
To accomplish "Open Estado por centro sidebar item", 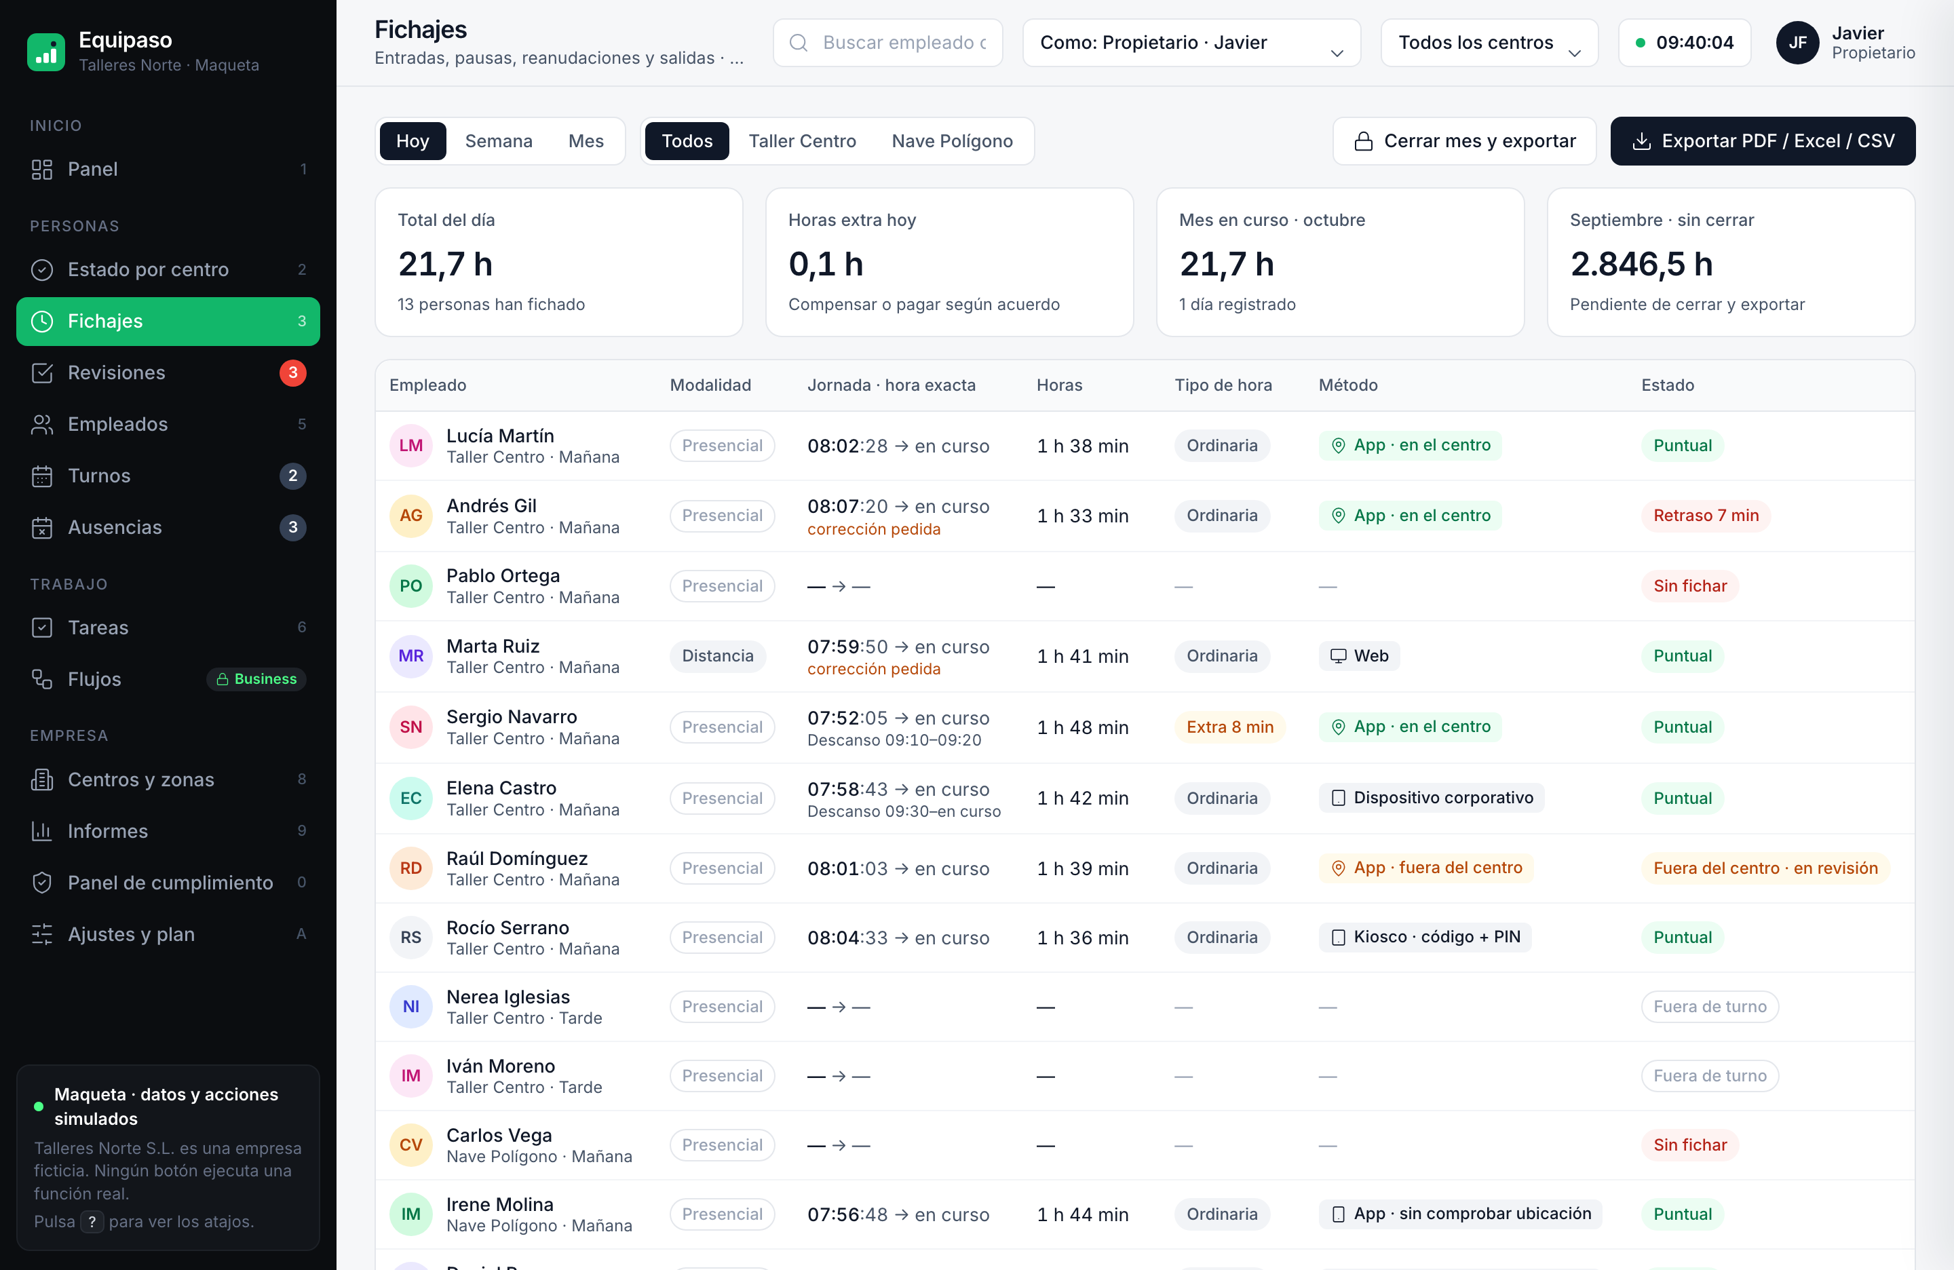I will click(x=168, y=269).
